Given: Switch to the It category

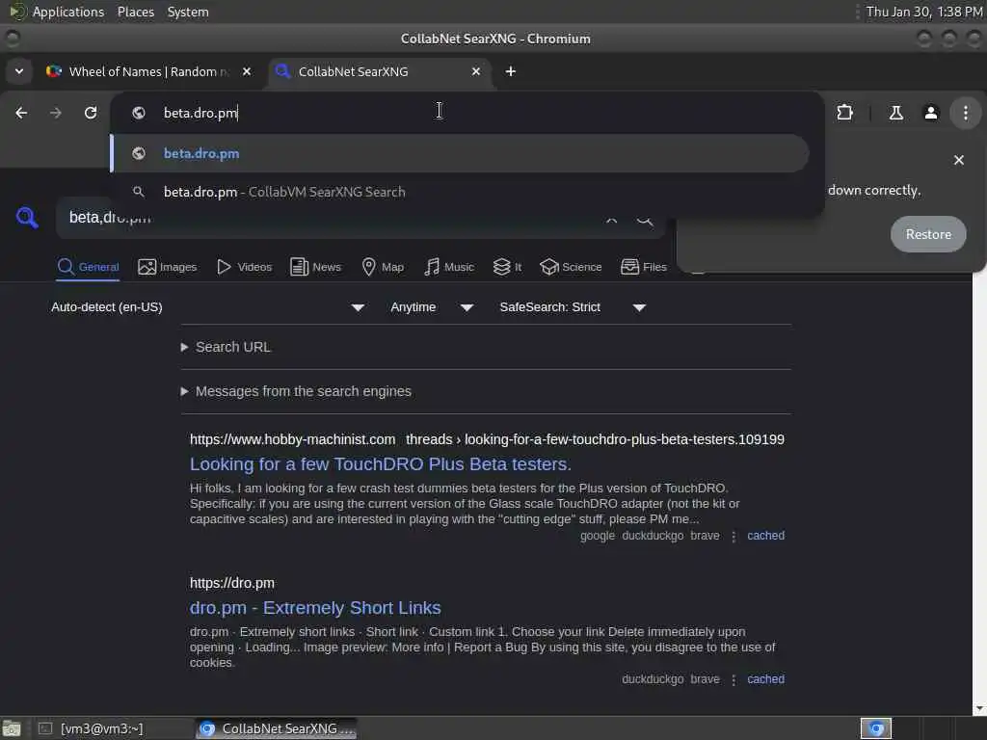Looking at the screenshot, I should coord(507,267).
